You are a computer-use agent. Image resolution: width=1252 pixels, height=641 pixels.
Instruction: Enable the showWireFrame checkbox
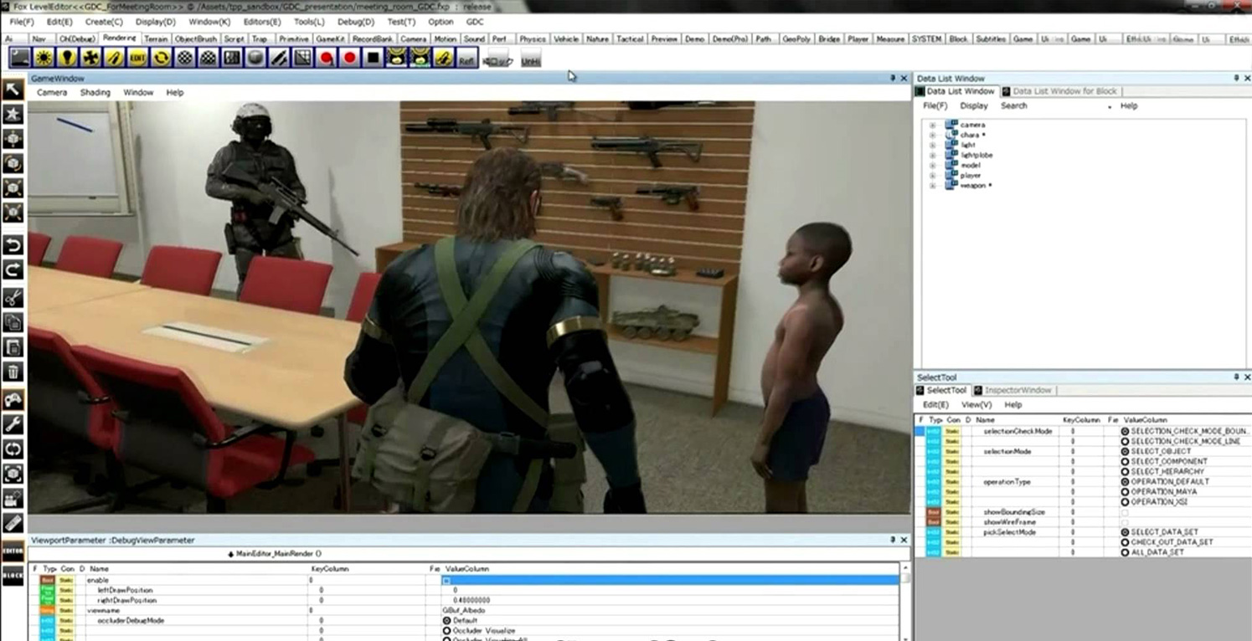tap(1125, 522)
